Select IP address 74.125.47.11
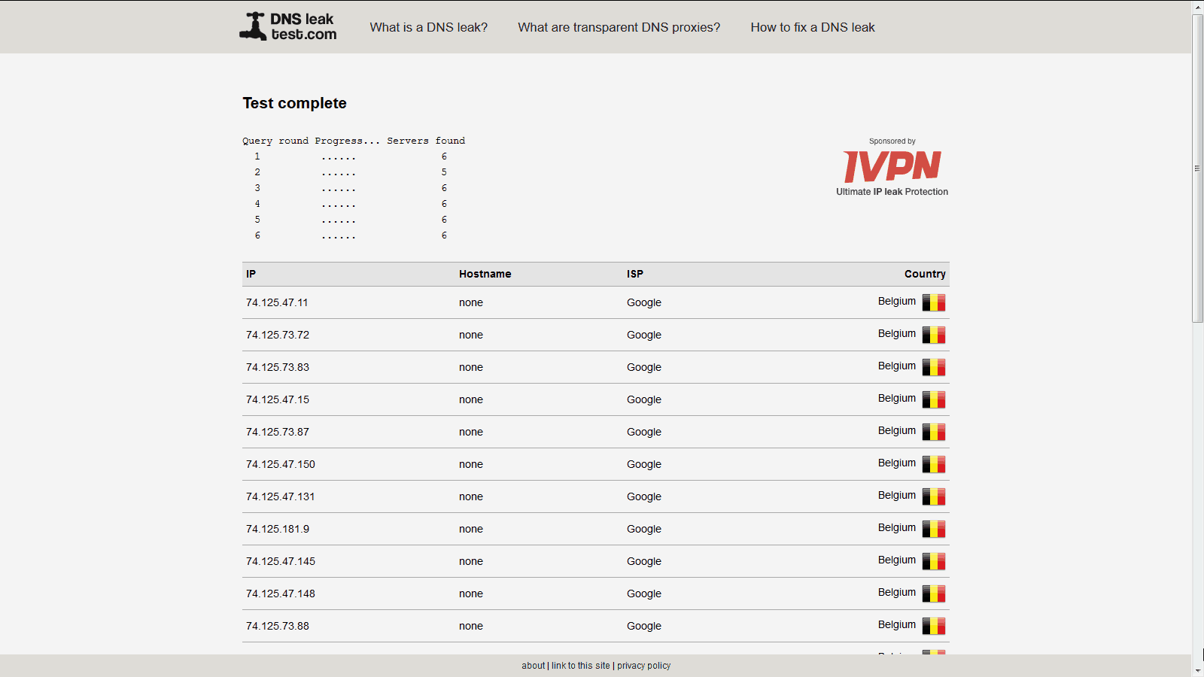This screenshot has width=1204, height=677. 277,302
